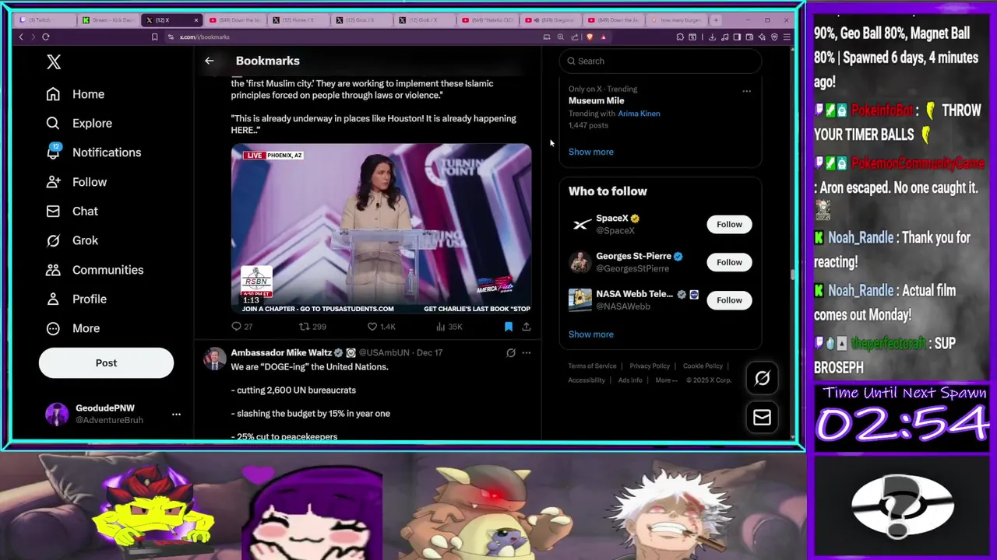Repost the post with 299 reposts
This screenshot has height=560, width=997.
point(312,327)
